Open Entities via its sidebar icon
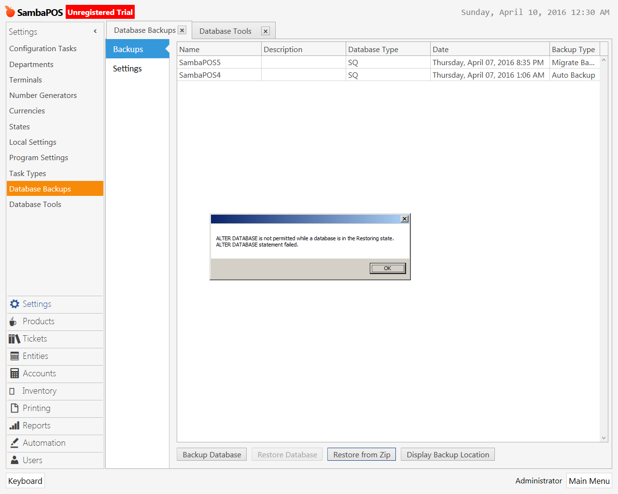The image size is (618, 494). (x=14, y=356)
